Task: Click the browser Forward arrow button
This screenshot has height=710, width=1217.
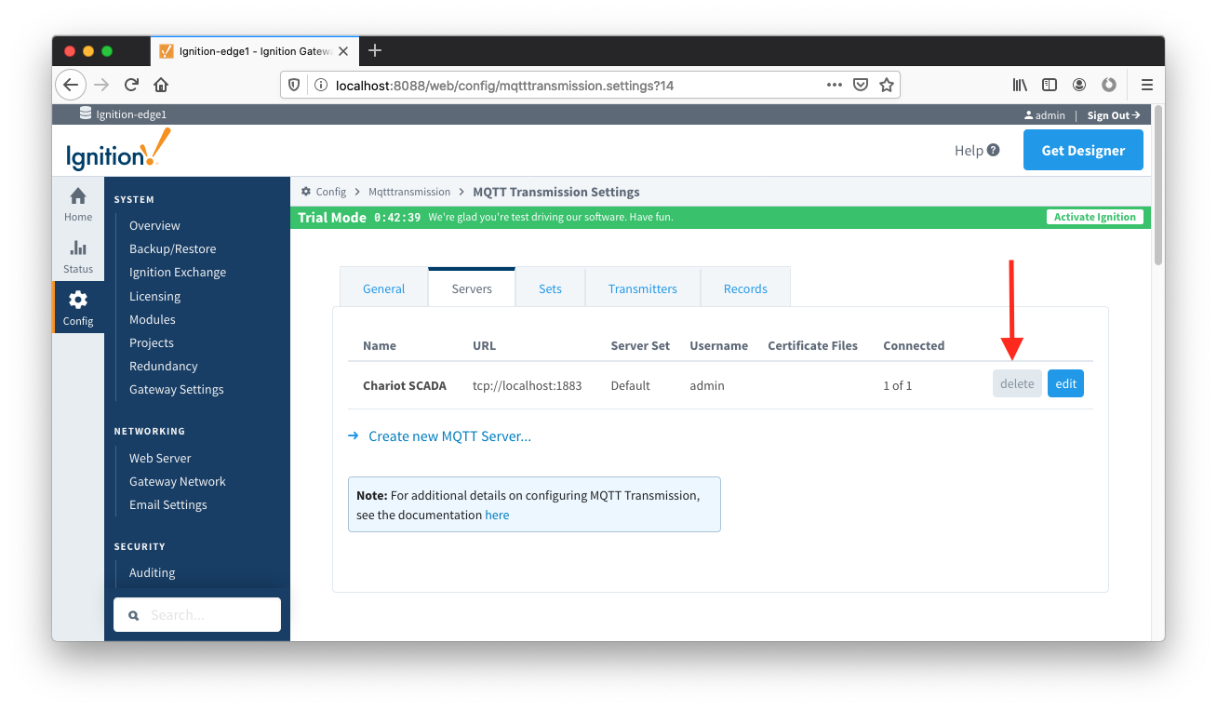Action: point(101,85)
